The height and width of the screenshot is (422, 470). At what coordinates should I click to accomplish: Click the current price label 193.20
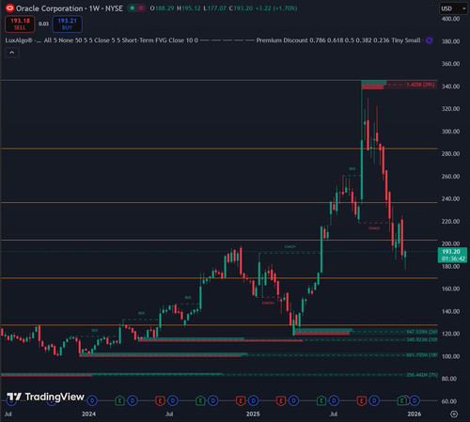[x=452, y=255]
